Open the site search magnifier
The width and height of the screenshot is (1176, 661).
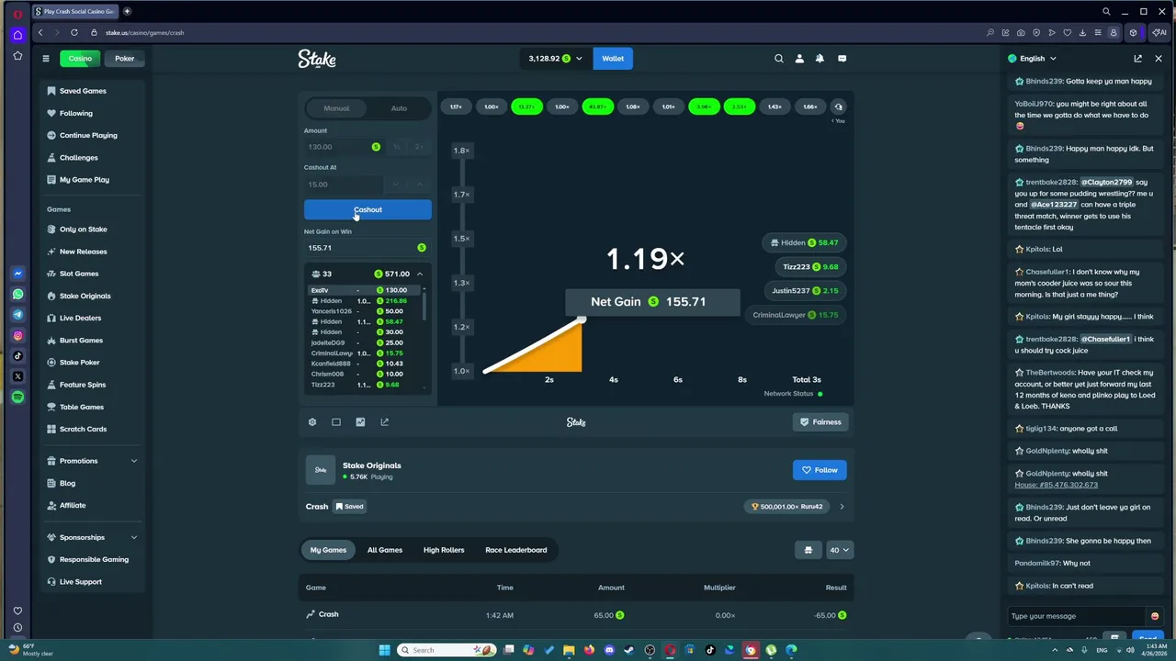coord(779,59)
